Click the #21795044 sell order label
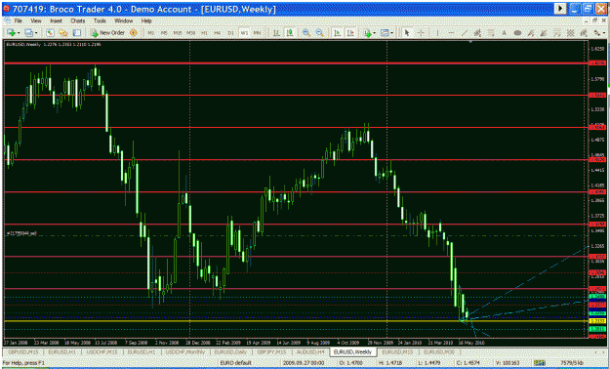This screenshot has width=610, height=369. point(22,233)
